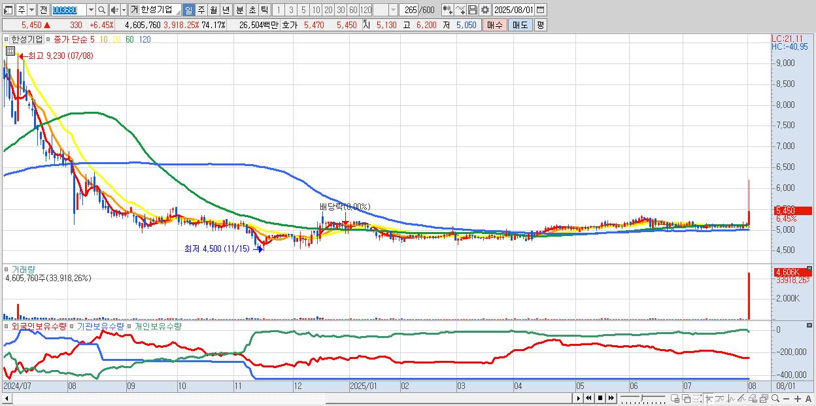The width and height of the screenshot is (816, 406).
Task: Click the speaker sound icon
Action: click(114, 10)
